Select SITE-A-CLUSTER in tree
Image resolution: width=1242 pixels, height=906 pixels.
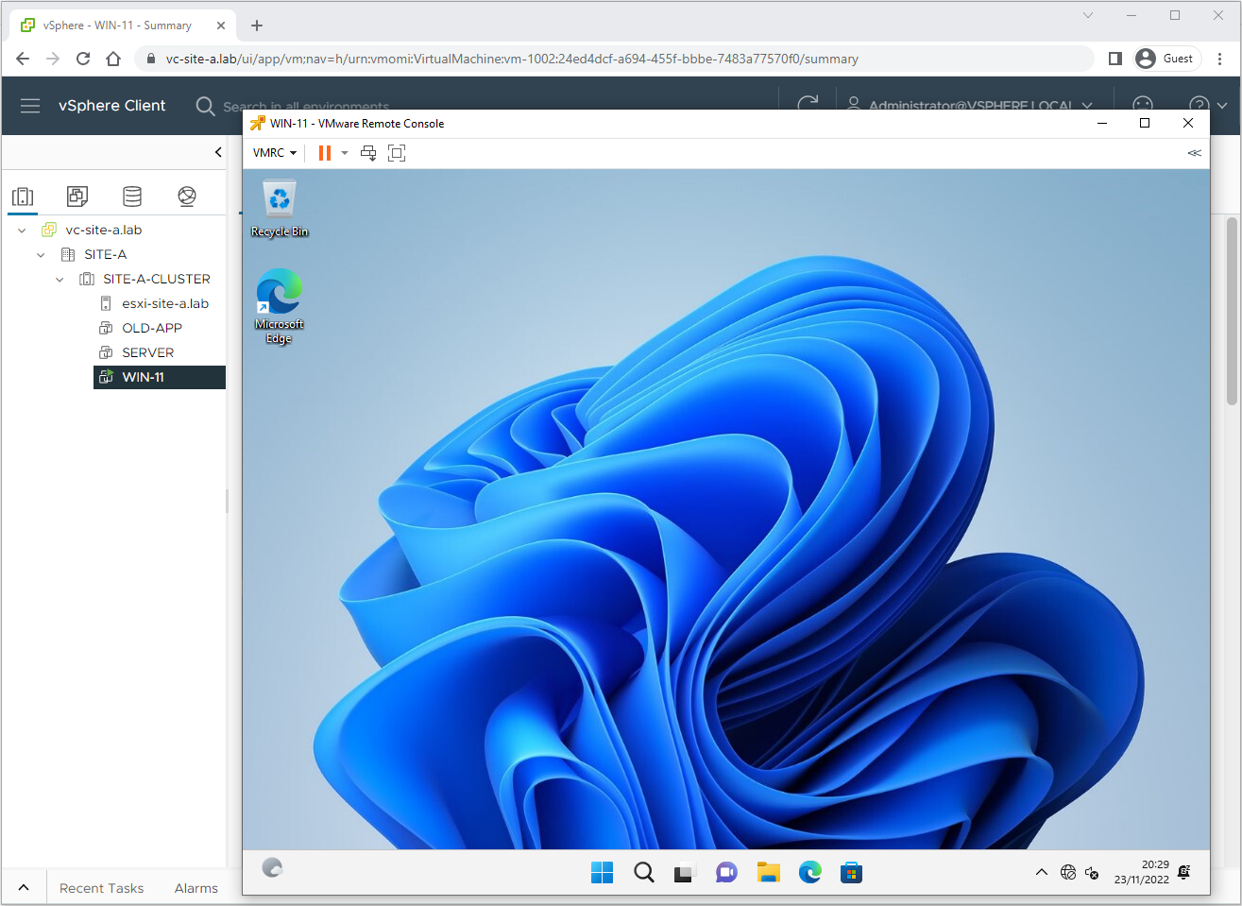156,279
